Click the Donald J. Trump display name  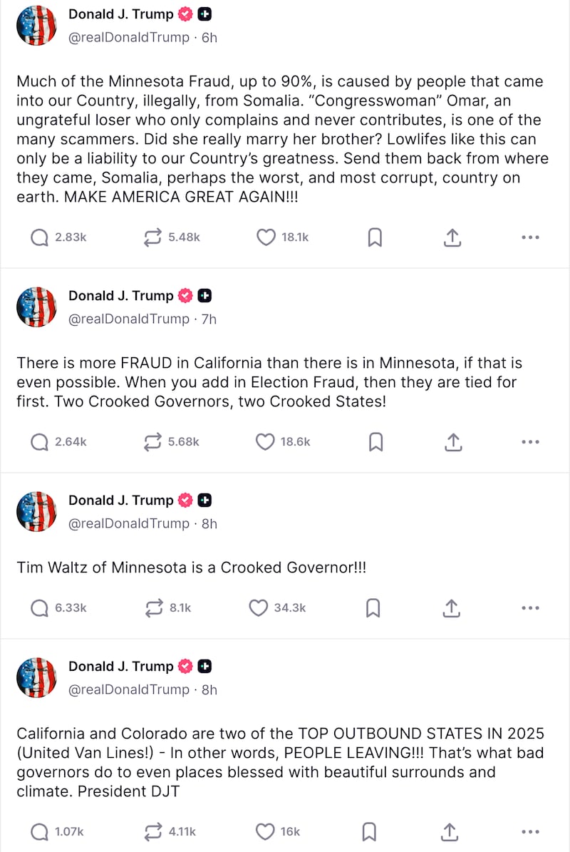click(120, 13)
